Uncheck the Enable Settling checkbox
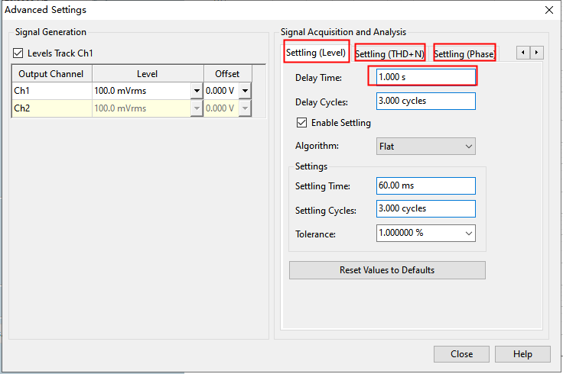The width and height of the screenshot is (563, 374). [301, 123]
